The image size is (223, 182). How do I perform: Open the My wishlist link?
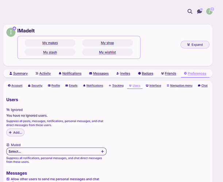coord(107,52)
